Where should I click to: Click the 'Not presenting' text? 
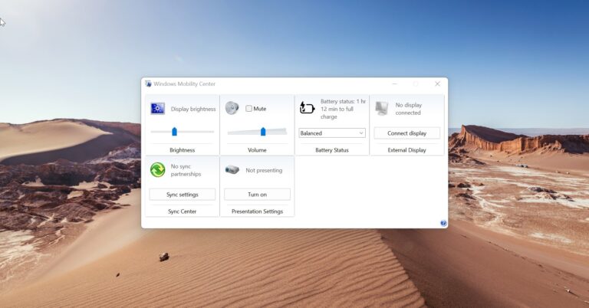264,170
